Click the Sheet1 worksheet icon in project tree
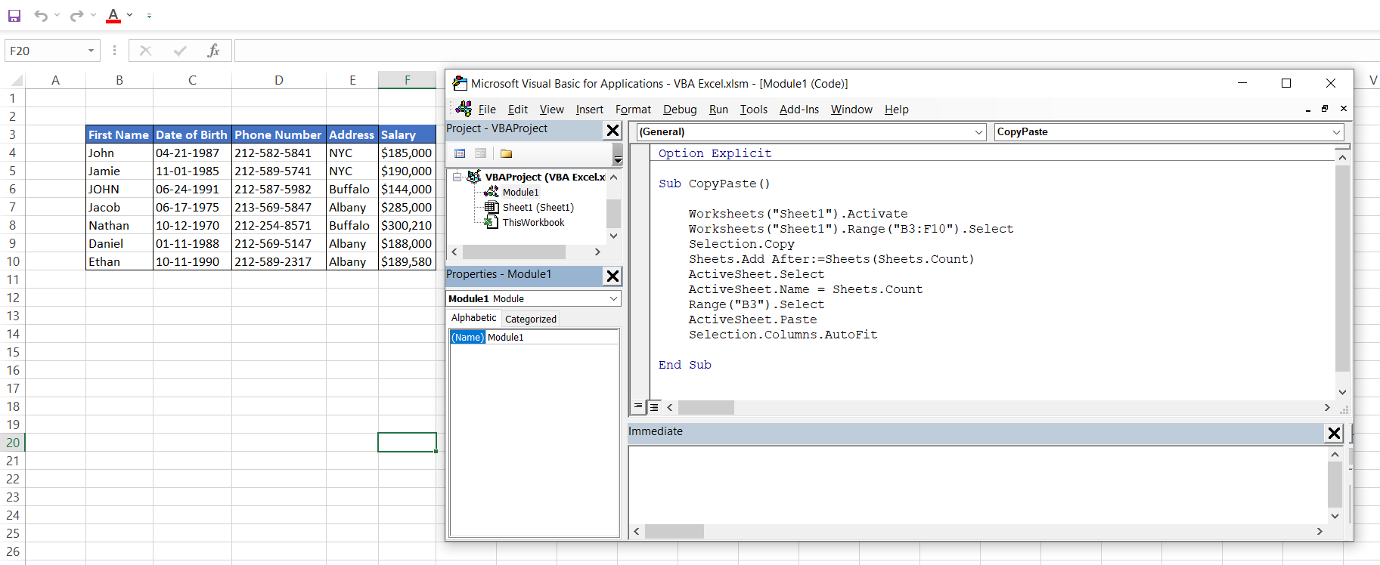This screenshot has width=1380, height=565. pos(492,207)
